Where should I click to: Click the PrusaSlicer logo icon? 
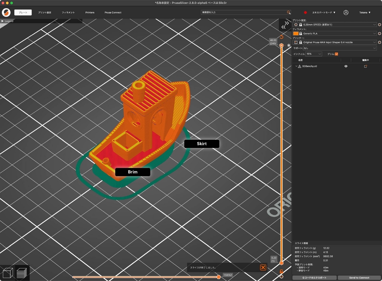pos(6,12)
